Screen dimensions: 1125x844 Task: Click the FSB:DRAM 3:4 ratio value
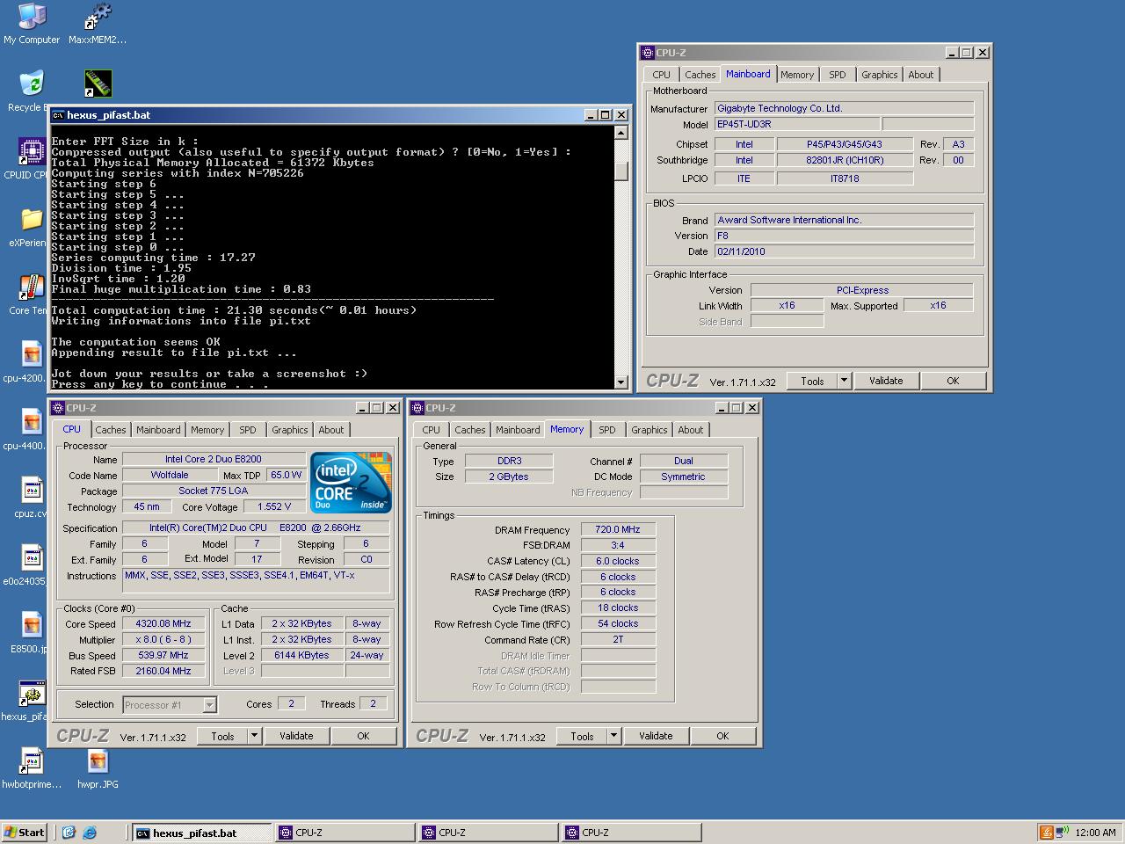[618, 545]
